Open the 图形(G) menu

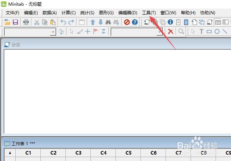click(x=106, y=13)
